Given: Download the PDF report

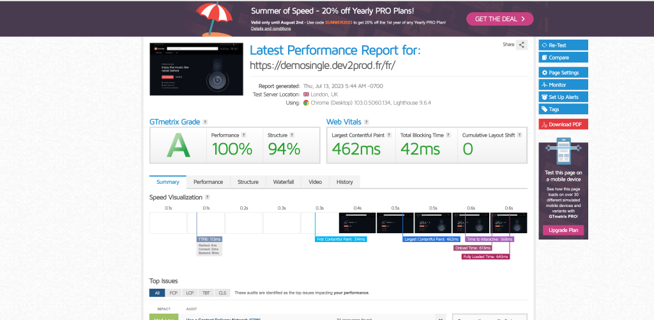Looking at the screenshot, I should [563, 125].
